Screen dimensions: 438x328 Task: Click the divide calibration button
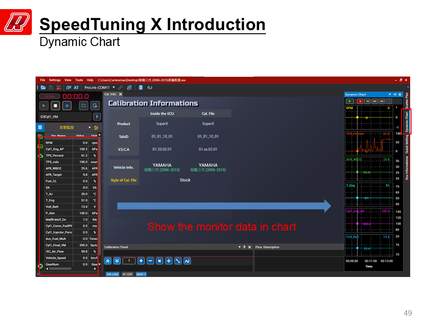click(169, 261)
